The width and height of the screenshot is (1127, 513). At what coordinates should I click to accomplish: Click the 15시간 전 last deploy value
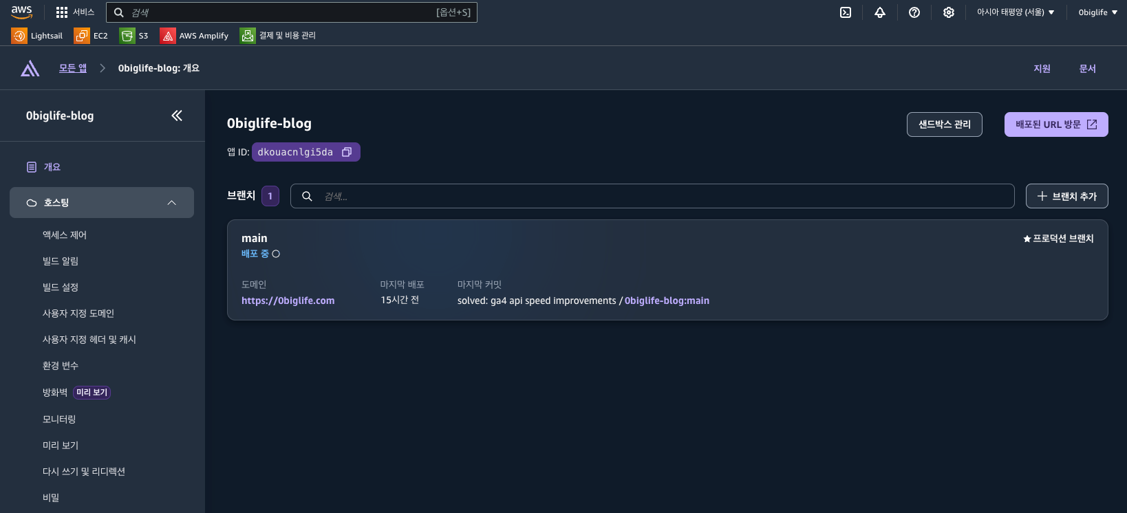400,300
